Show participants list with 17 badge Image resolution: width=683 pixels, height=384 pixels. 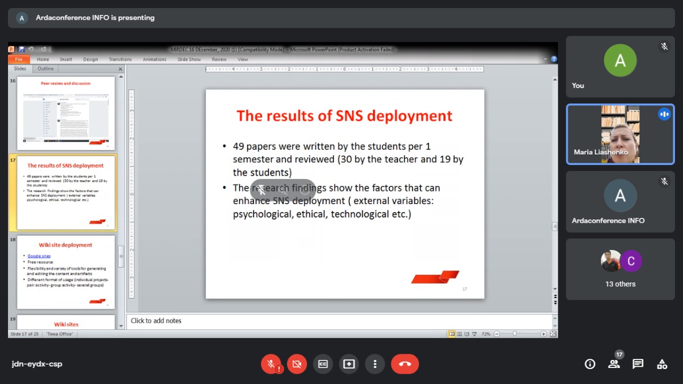click(614, 364)
